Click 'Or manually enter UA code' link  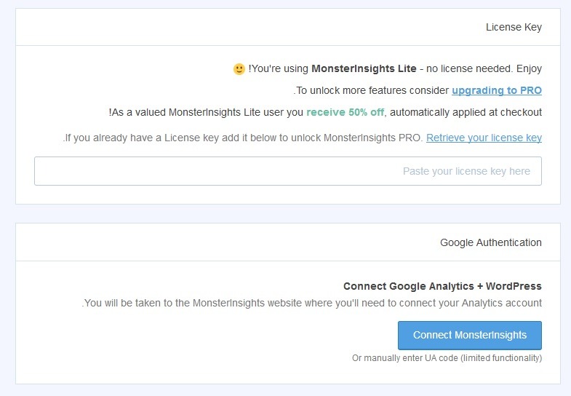(447, 358)
